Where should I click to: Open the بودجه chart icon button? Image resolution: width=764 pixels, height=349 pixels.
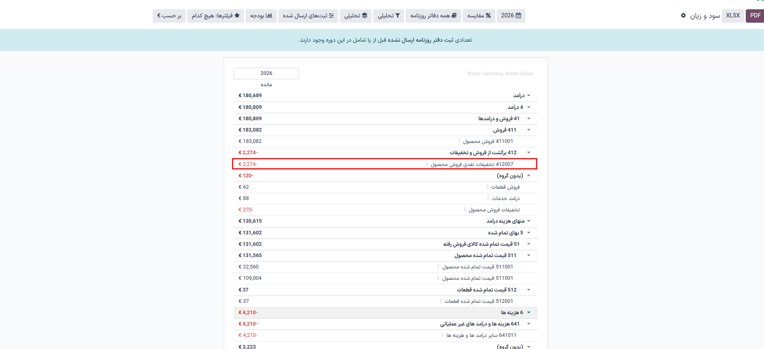[x=261, y=16]
